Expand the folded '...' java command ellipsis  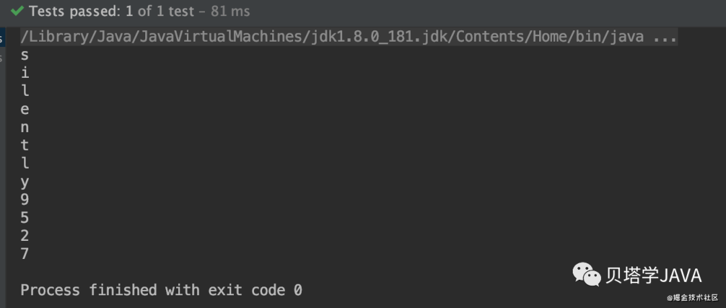665,37
